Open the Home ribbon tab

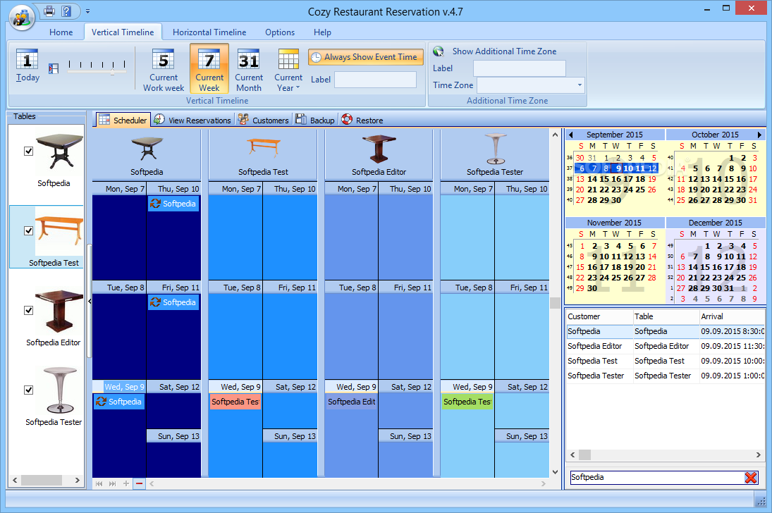(61, 32)
